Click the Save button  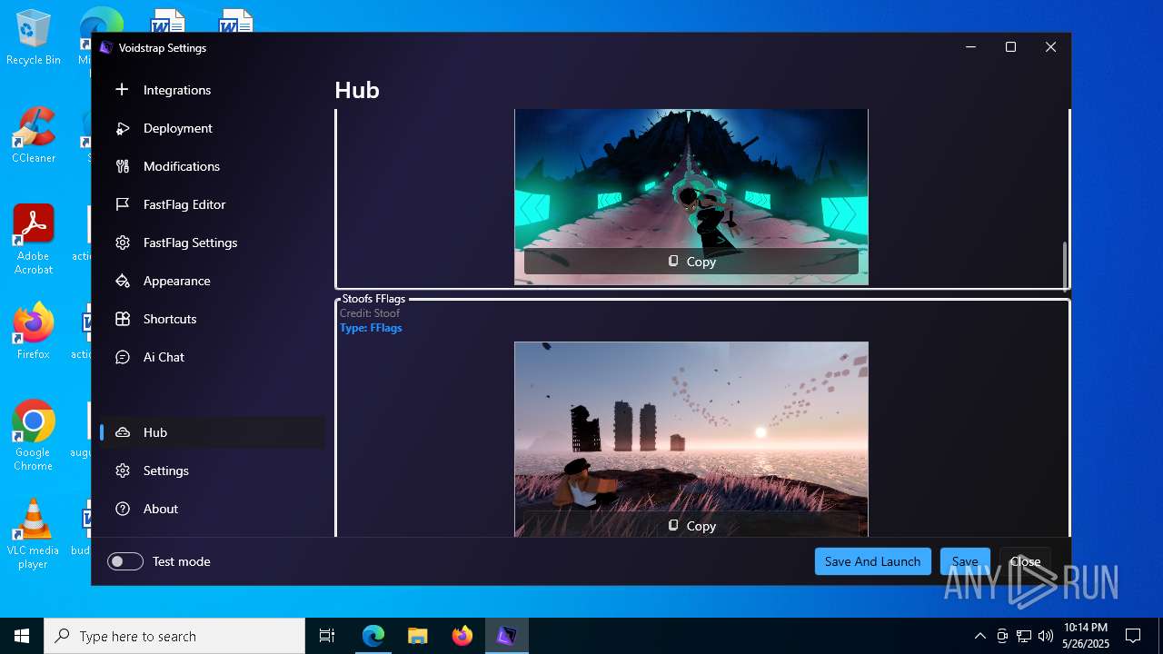point(965,561)
